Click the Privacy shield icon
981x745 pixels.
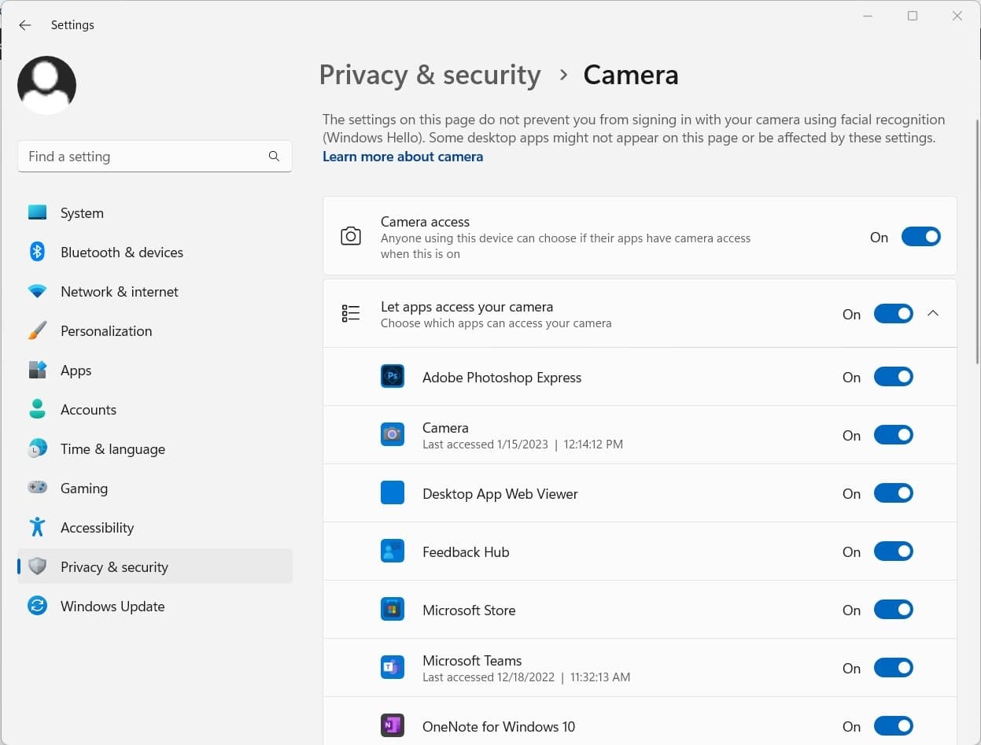tap(37, 566)
